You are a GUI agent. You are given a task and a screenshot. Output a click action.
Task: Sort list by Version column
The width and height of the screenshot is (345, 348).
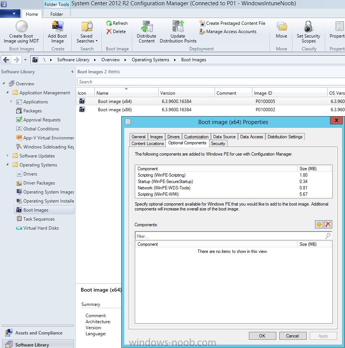click(x=187, y=93)
